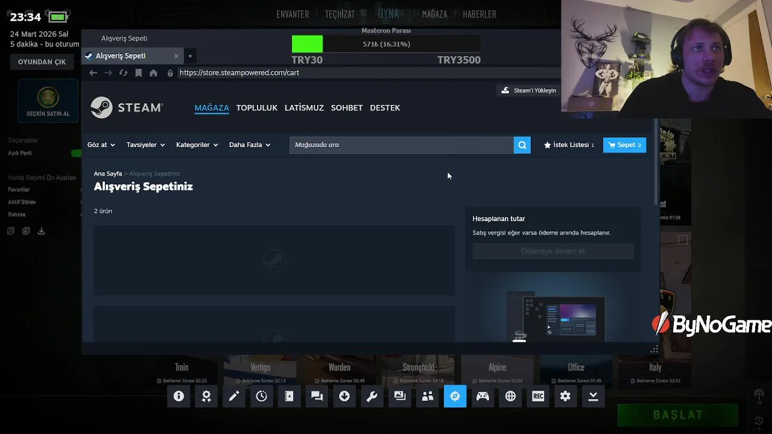
Task: Click the padlock security icon
Action: pyautogui.click(x=170, y=73)
